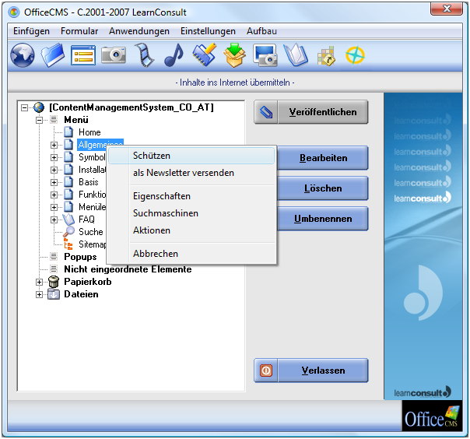This screenshot has height=439, width=470.
Task: Expand the Allgemeines tree node
Action: [54, 145]
